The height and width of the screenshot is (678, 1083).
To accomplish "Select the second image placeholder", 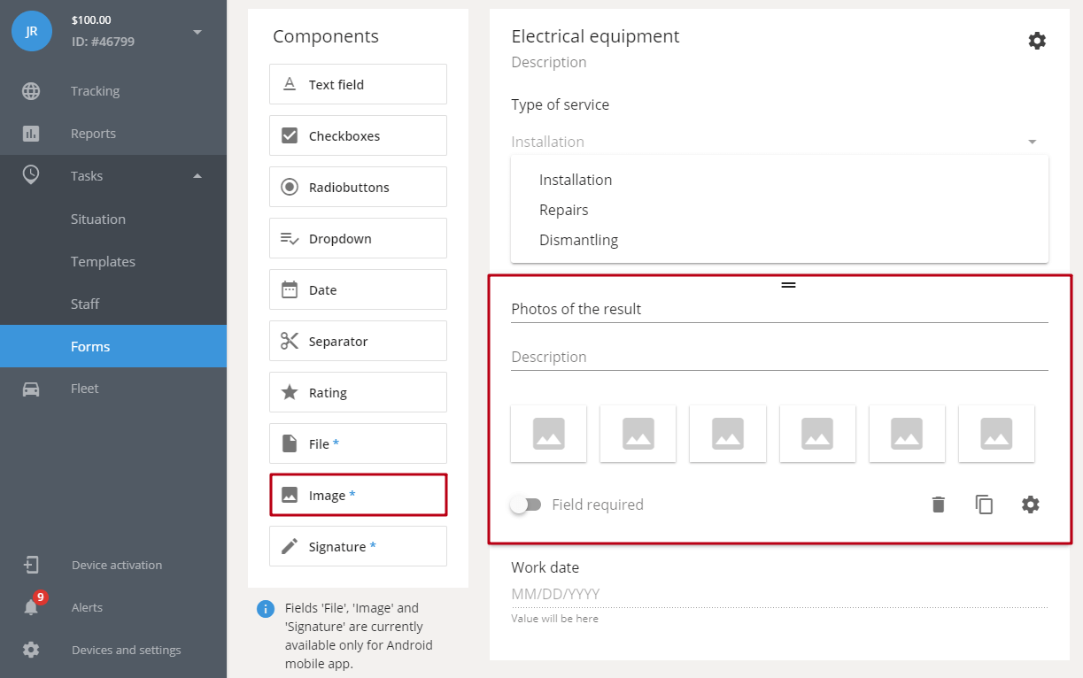I will [638, 434].
